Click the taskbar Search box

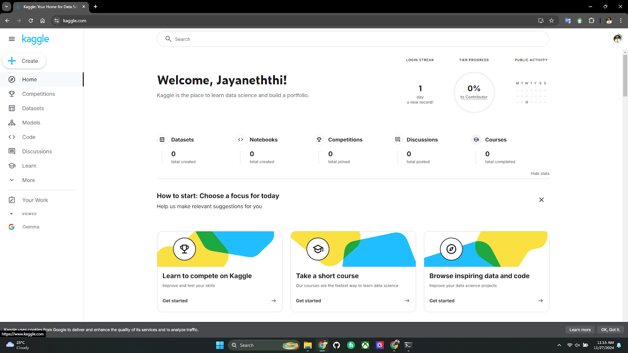click(264, 345)
